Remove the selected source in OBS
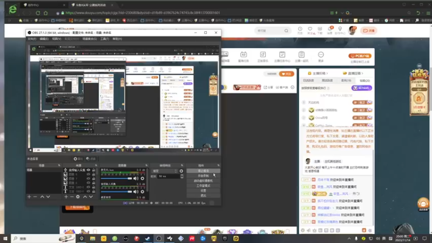Image resolution: width=432 pixels, height=243 pixels. tap(72, 197)
